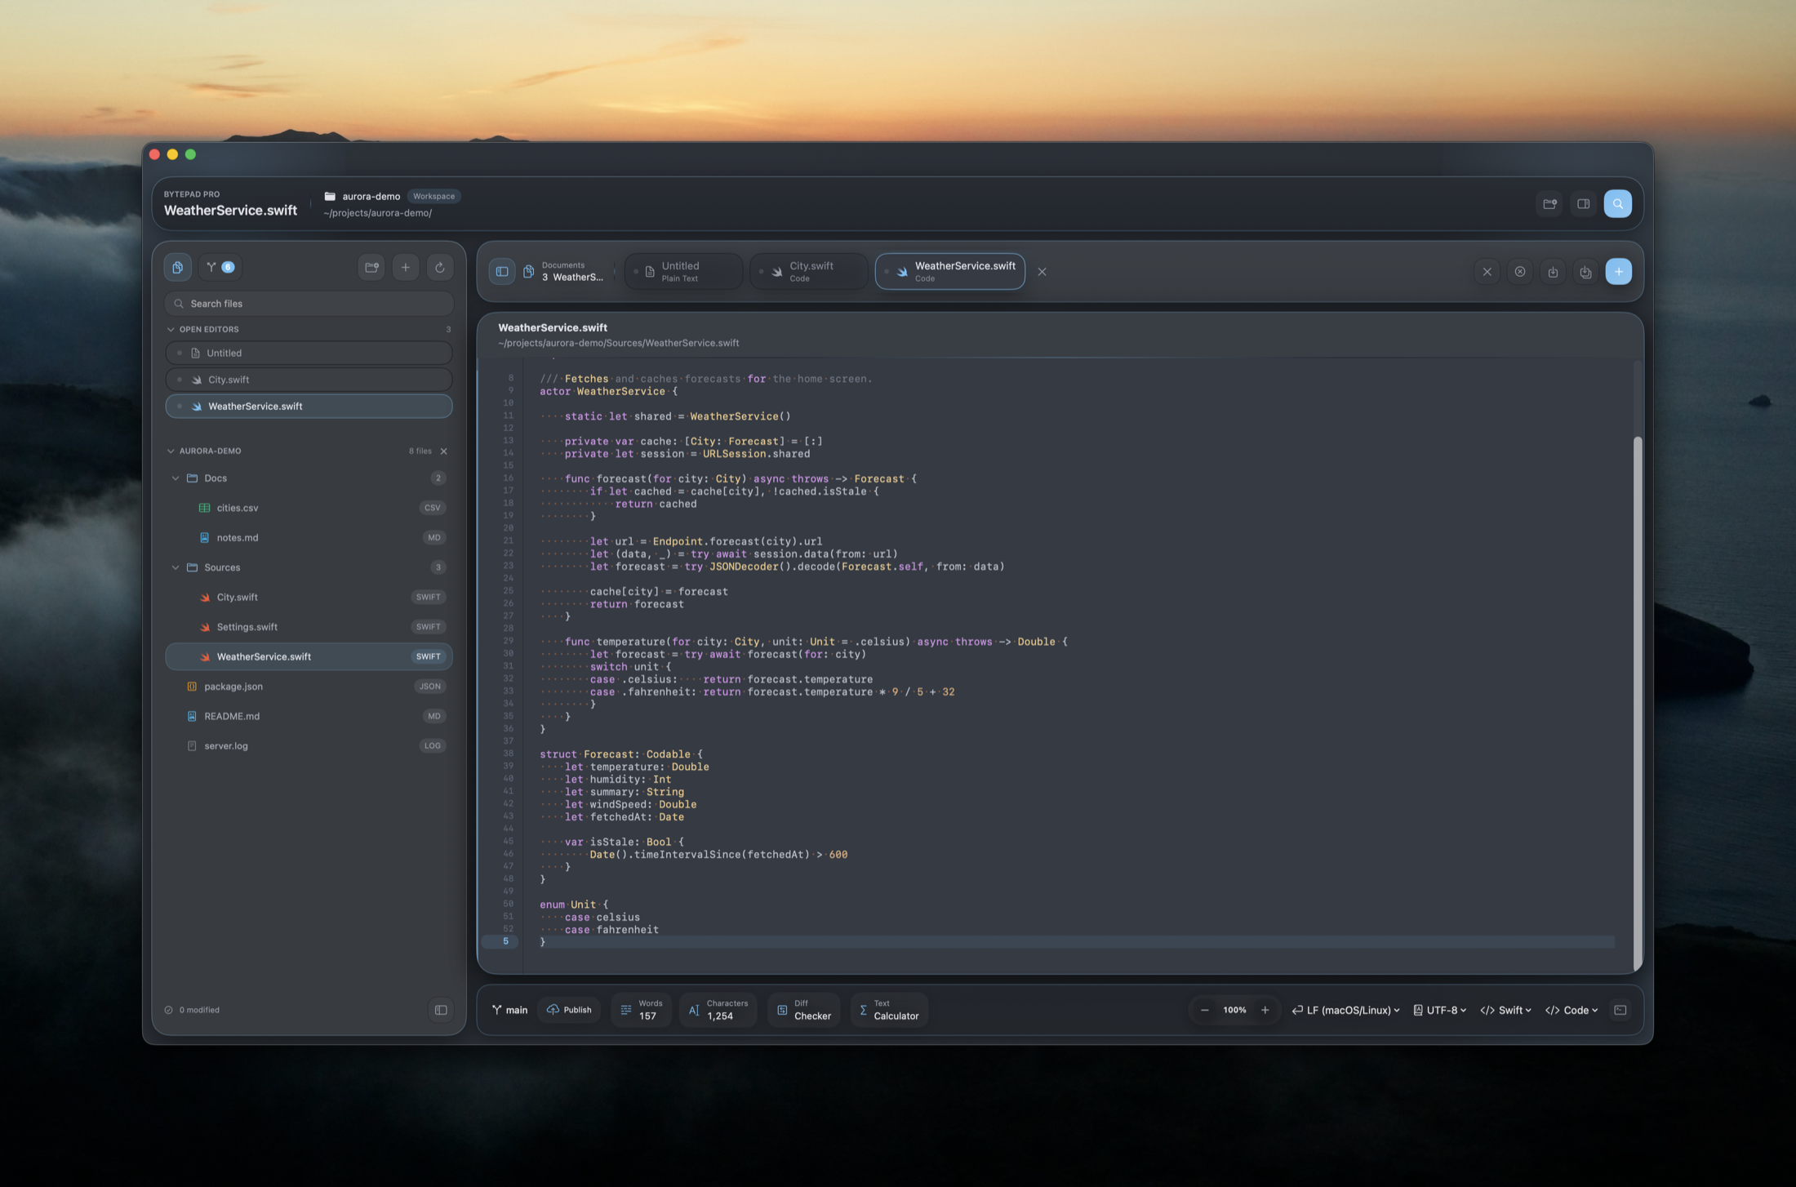Open the header search button
The image size is (1796, 1187).
coord(1617,204)
